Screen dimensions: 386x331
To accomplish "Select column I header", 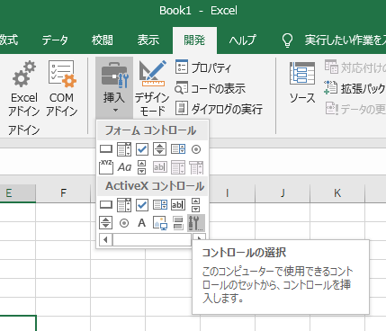I will pyautogui.click(x=228, y=193).
